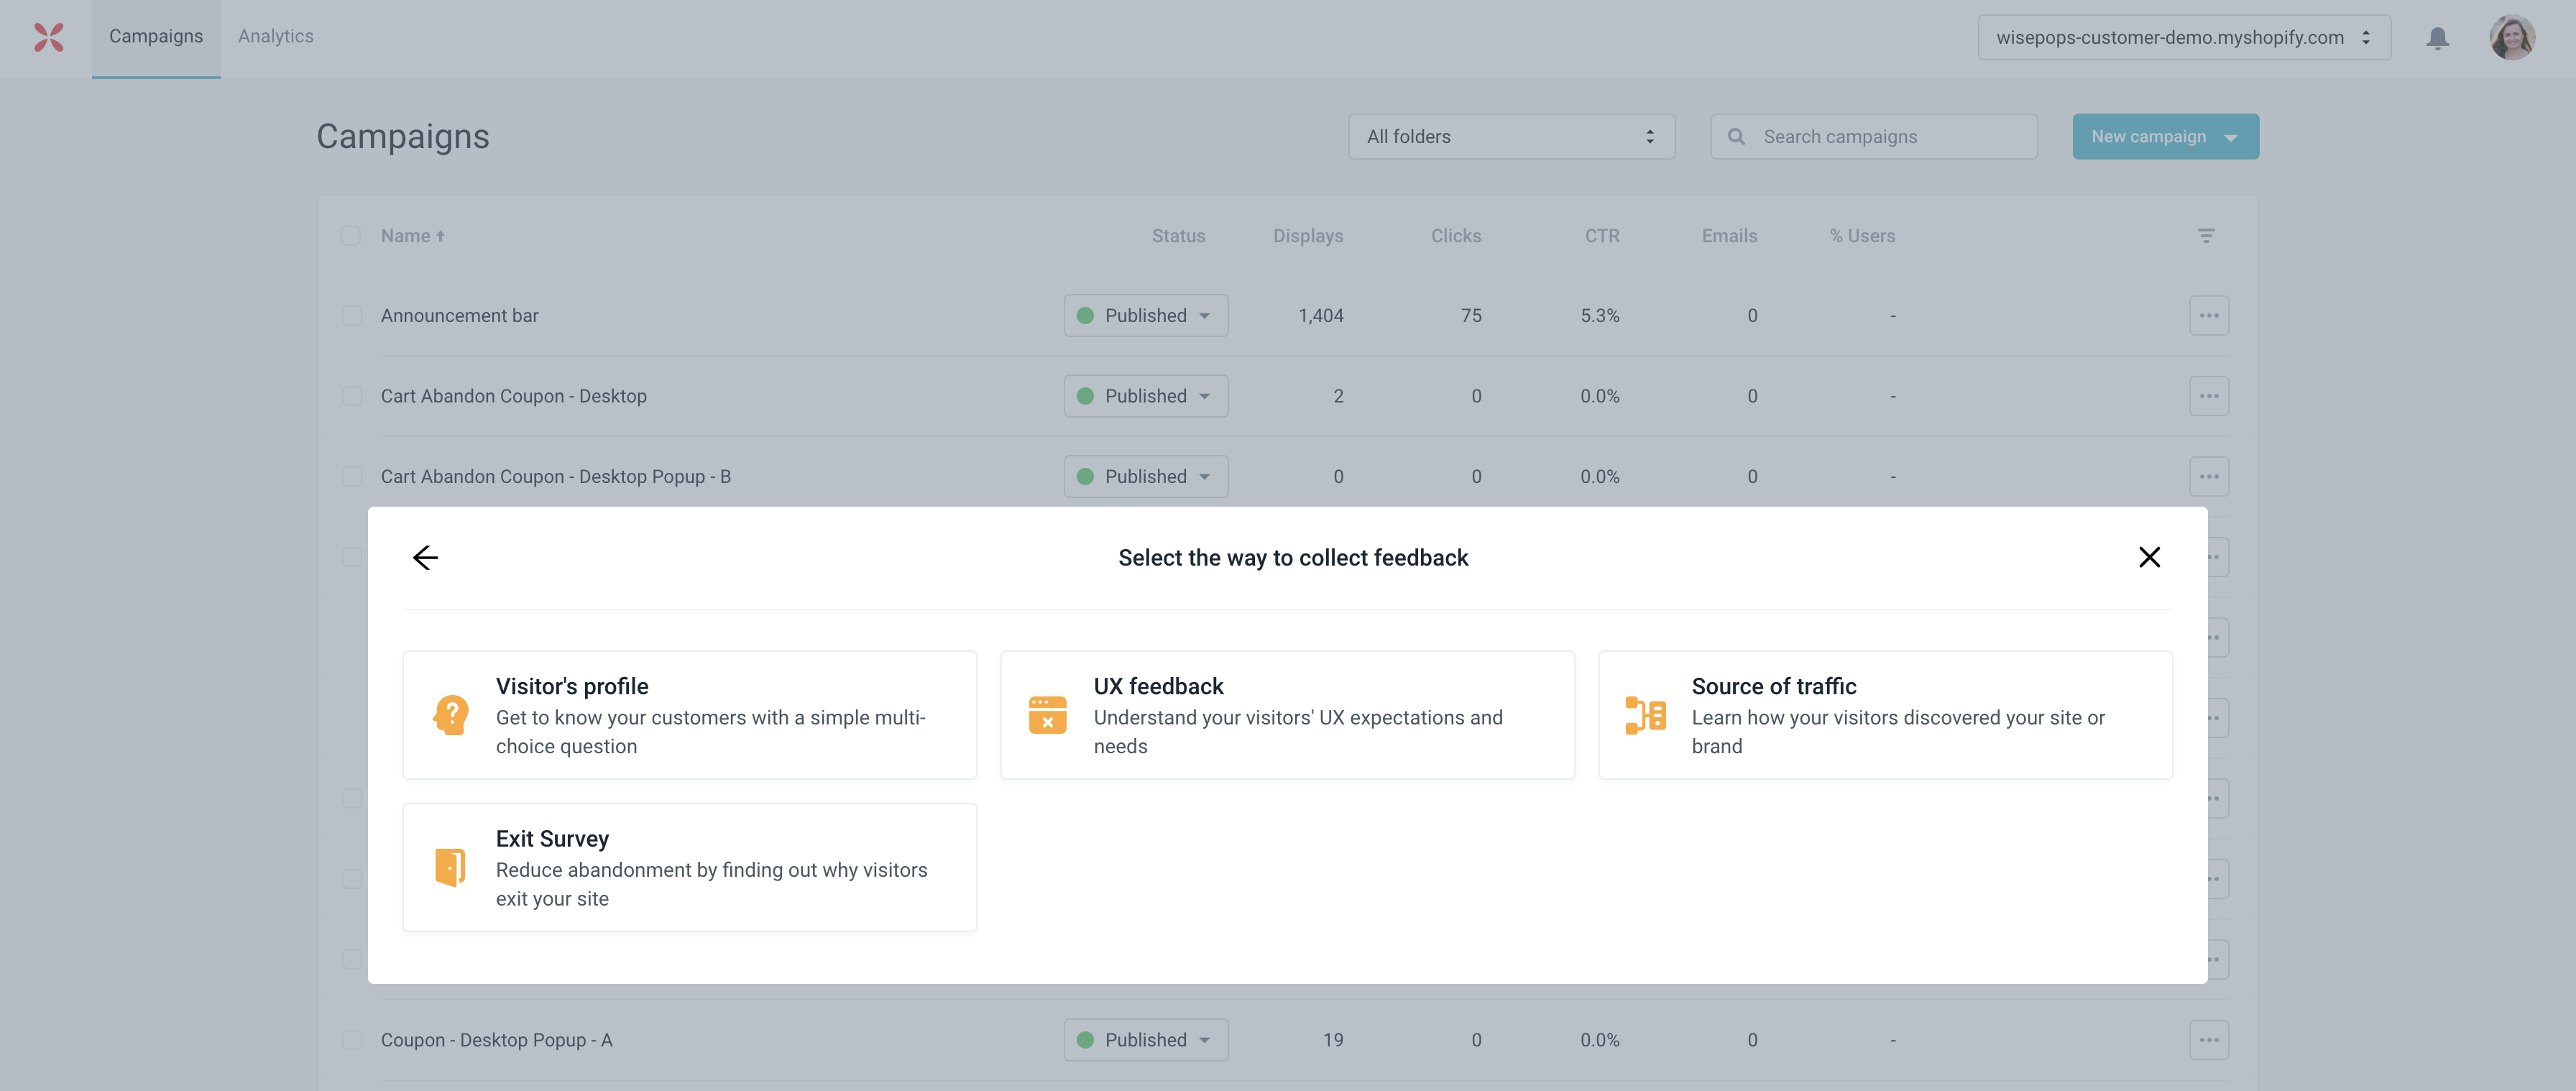Image resolution: width=2576 pixels, height=1091 pixels.
Task: Open more options for Coupon - Desktop Popup - A
Action: click(2208, 1040)
